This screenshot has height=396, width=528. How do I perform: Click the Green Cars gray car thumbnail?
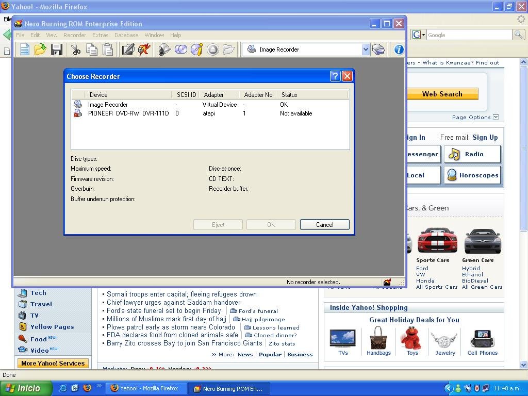coord(483,241)
